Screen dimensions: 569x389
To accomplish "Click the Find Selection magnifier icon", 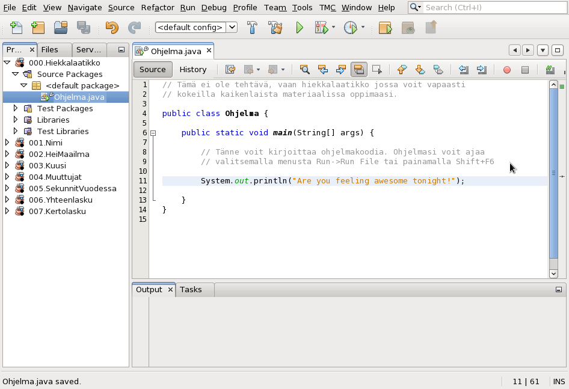I will (x=304, y=70).
